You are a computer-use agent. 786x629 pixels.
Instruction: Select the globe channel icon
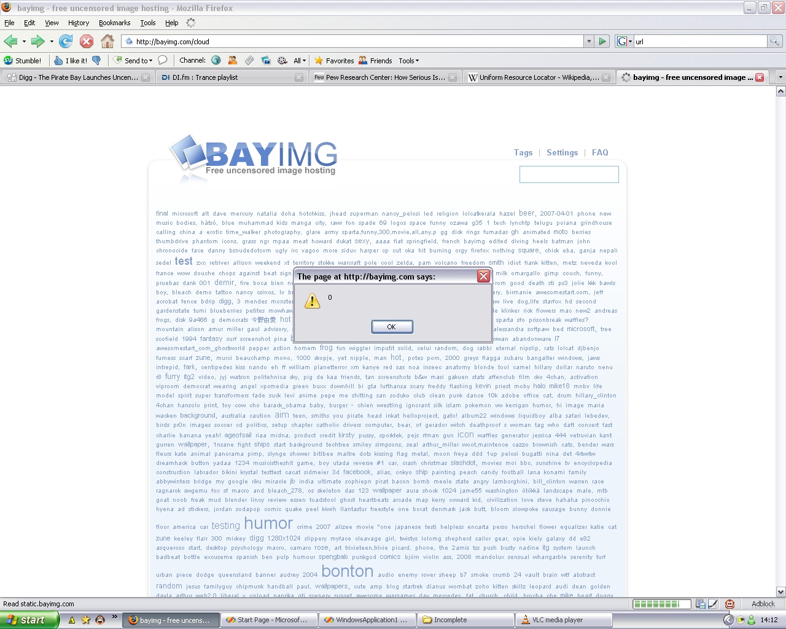click(216, 60)
